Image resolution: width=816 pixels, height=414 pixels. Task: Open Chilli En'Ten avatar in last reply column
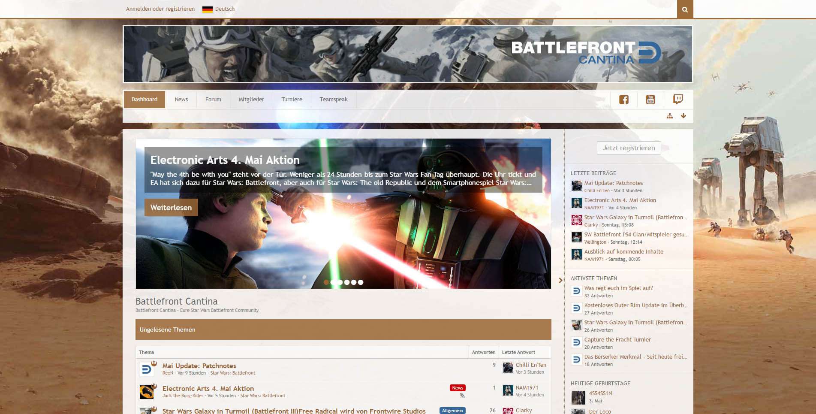click(508, 368)
